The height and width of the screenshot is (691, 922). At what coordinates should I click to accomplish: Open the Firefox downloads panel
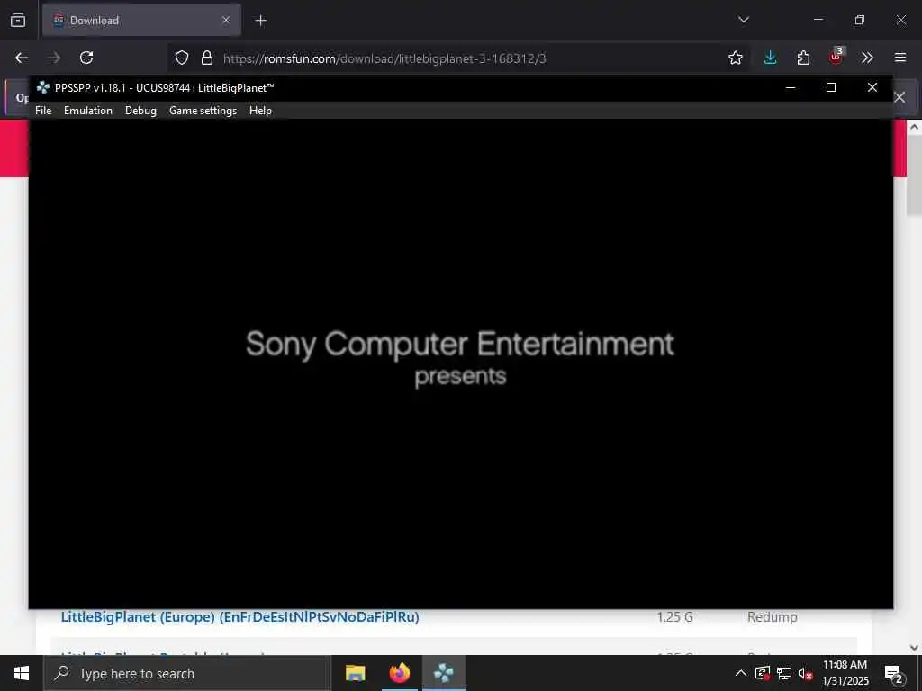771,58
